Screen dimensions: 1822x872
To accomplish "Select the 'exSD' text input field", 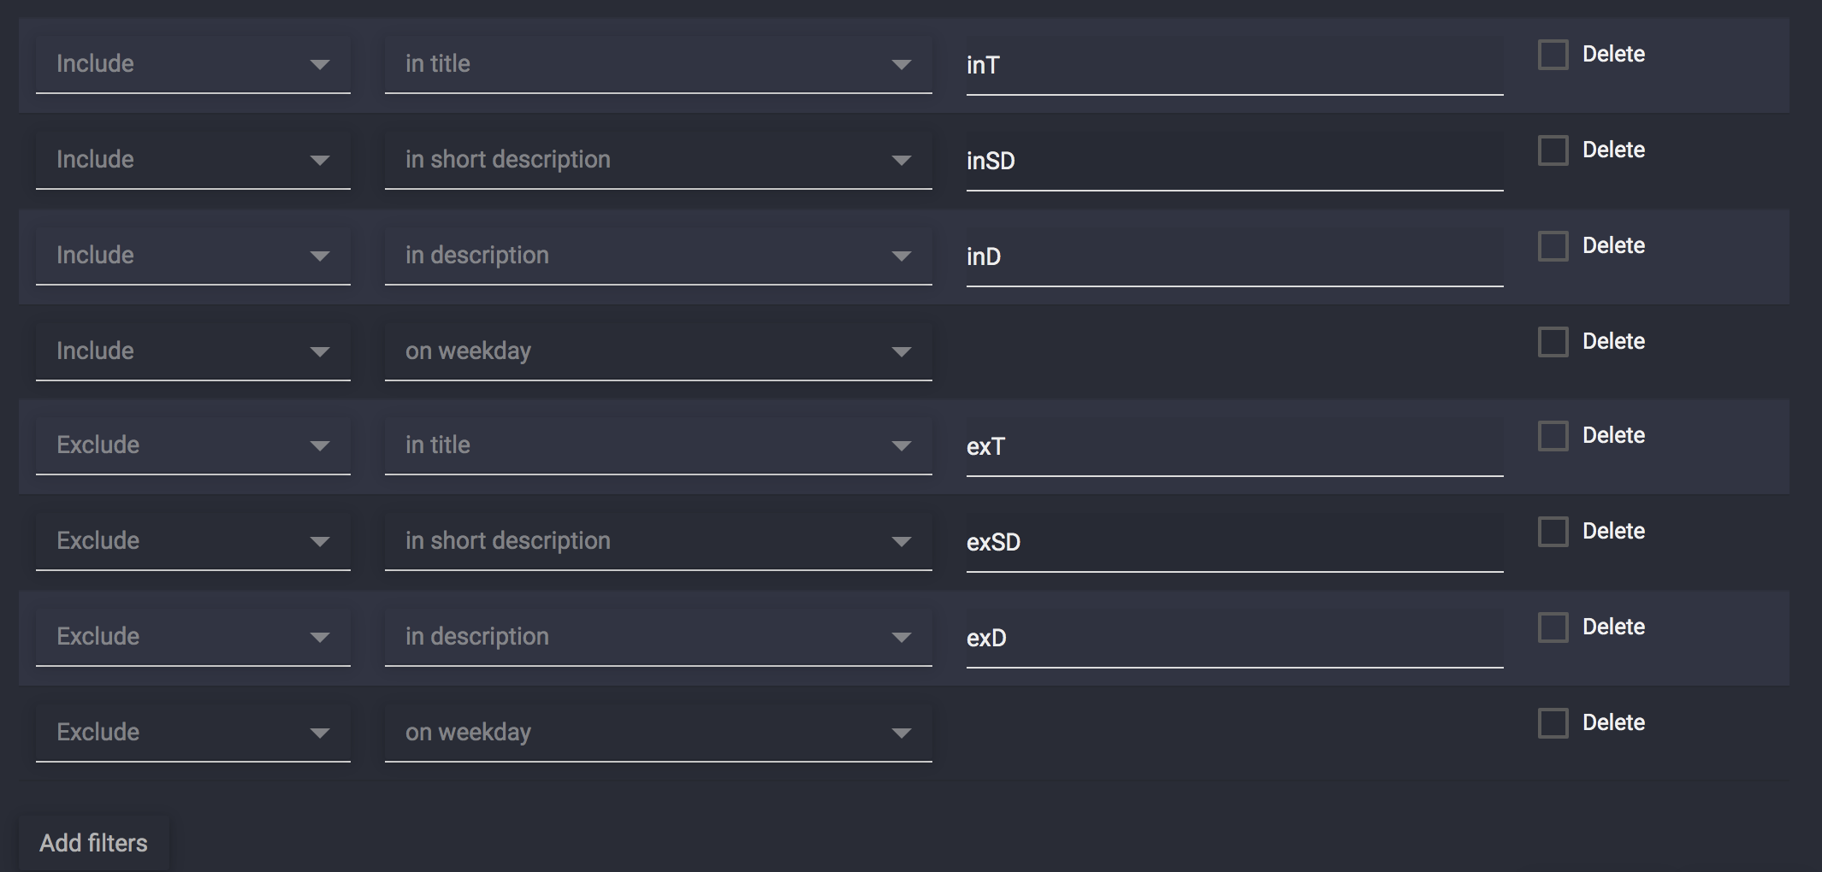I will (x=1232, y=541).
